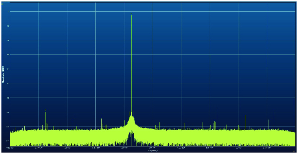Click the top of the main carrier peak line
This screenshot has width=298, height=154.
point(131,16)
